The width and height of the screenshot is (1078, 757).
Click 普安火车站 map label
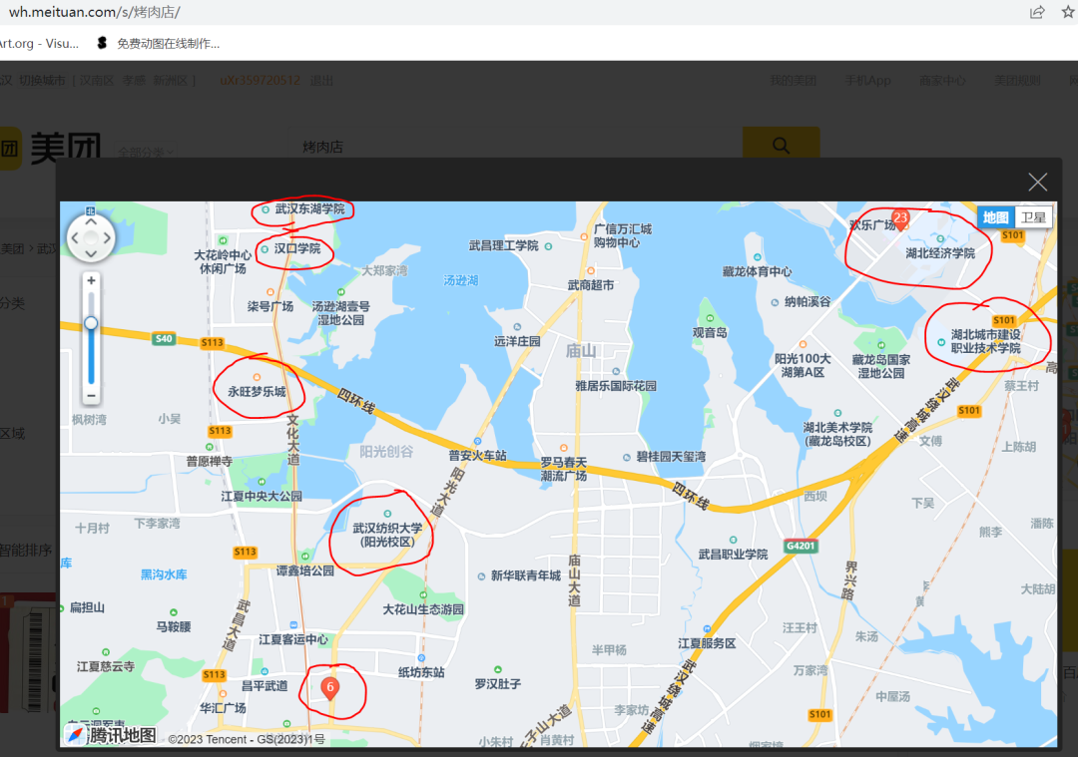[x=478, y=456]
